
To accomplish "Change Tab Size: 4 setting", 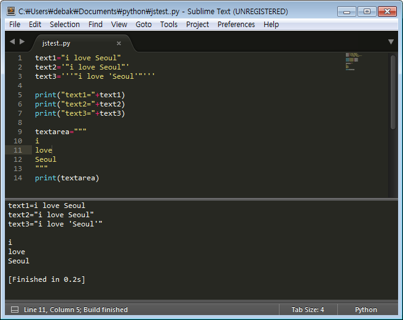I will (308, 310).
